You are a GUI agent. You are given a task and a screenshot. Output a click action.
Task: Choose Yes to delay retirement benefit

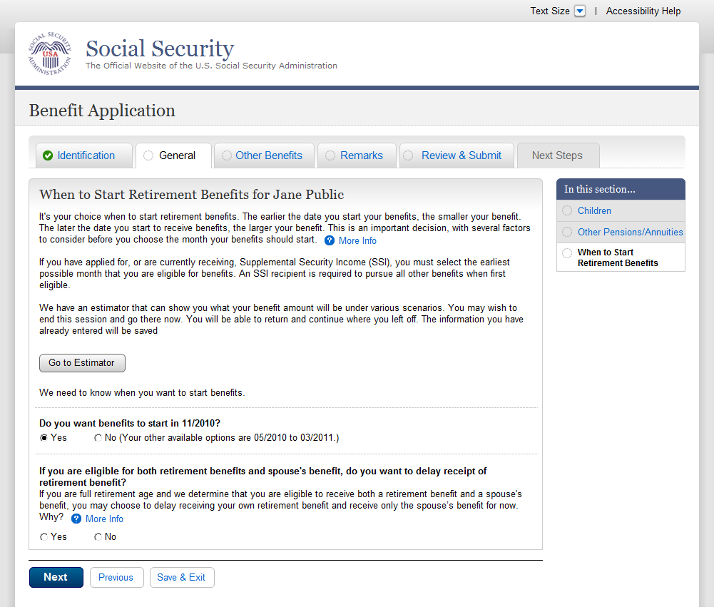[x=44, y=537]
